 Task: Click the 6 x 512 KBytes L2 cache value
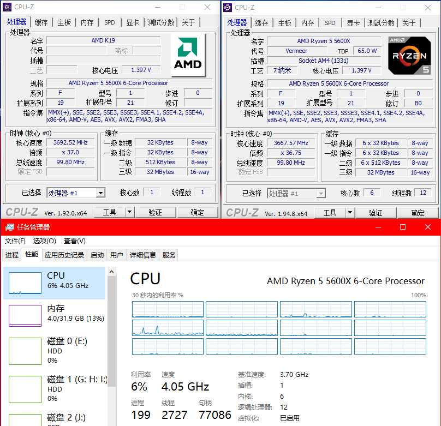[381, 163]
